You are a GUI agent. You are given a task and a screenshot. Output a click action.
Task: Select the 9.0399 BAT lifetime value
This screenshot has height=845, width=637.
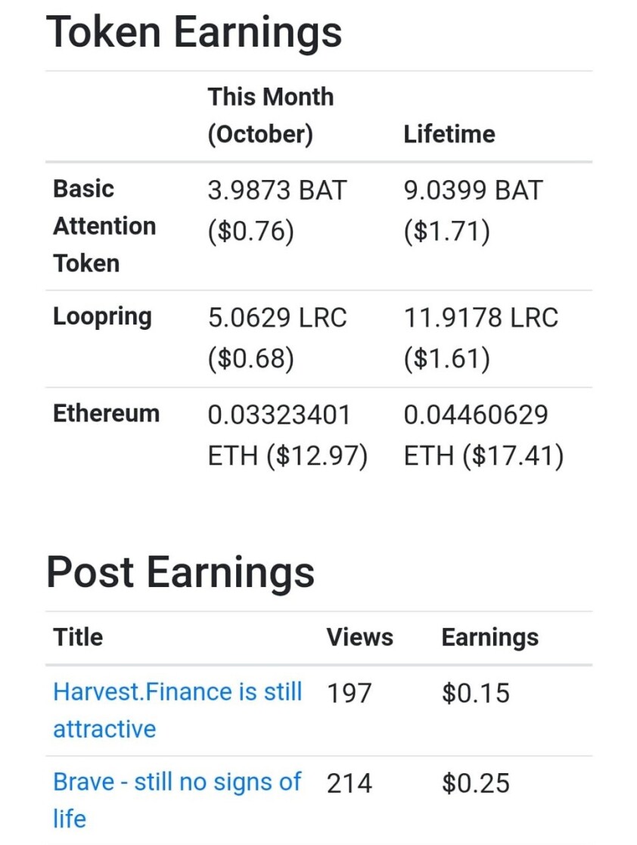(x=473, y=211)
